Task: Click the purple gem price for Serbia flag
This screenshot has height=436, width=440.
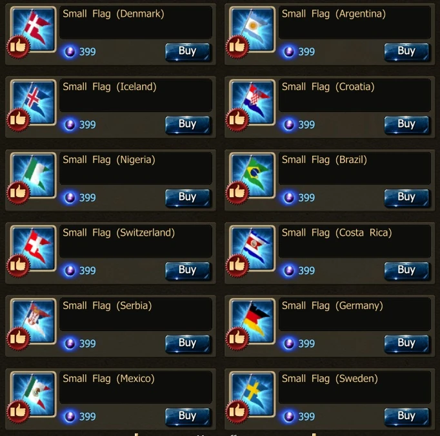Action: (x=80, y=343)
